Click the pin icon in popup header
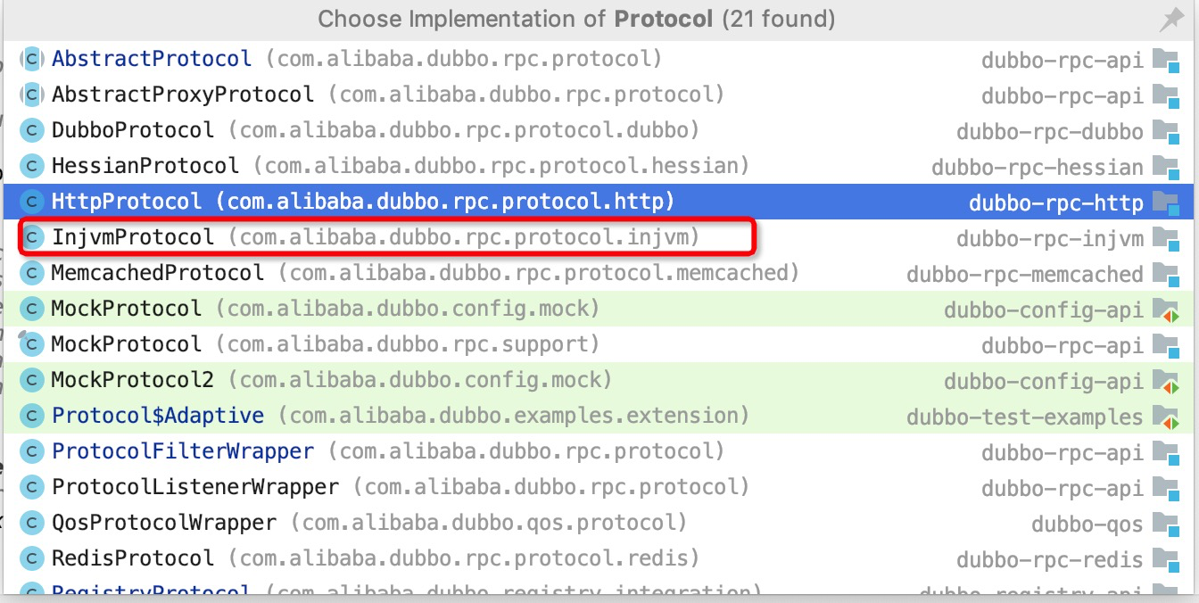Image resolution: width=1199 pixels, height=603 pixels. pyautogui.click(x=1171, y=20)
